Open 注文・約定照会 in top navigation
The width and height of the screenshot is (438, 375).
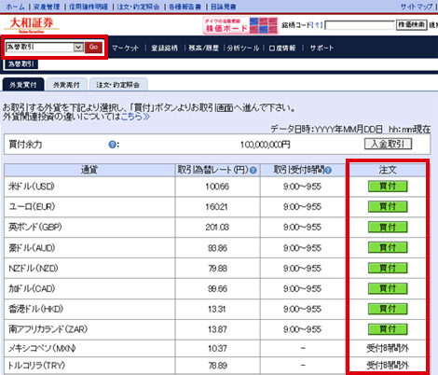tap(138, 7)
